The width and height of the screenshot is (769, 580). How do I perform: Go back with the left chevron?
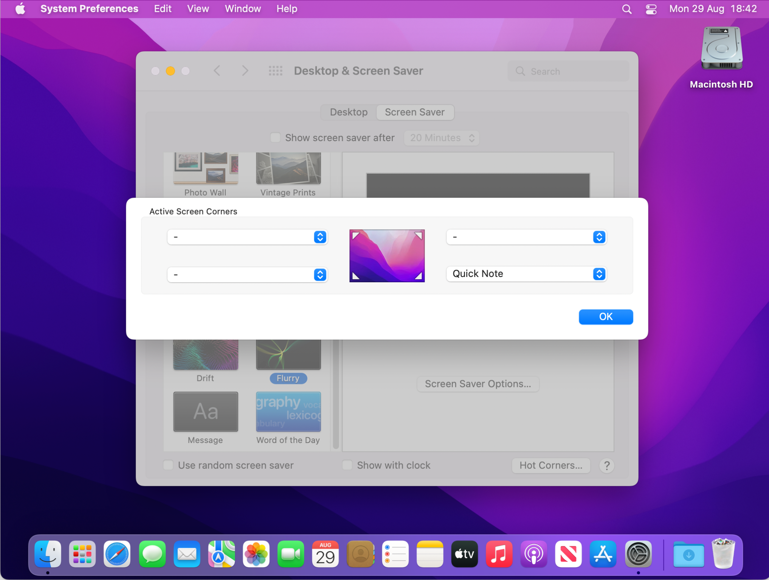217,71
